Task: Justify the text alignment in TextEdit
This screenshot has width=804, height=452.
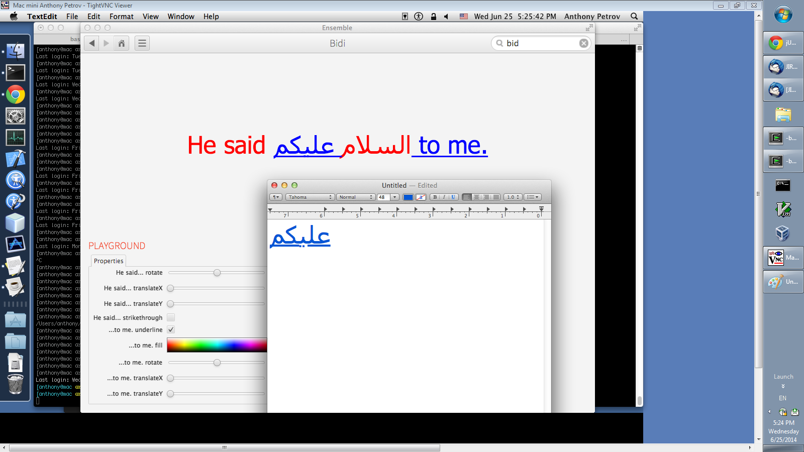Action: click(x=496, y=197)
